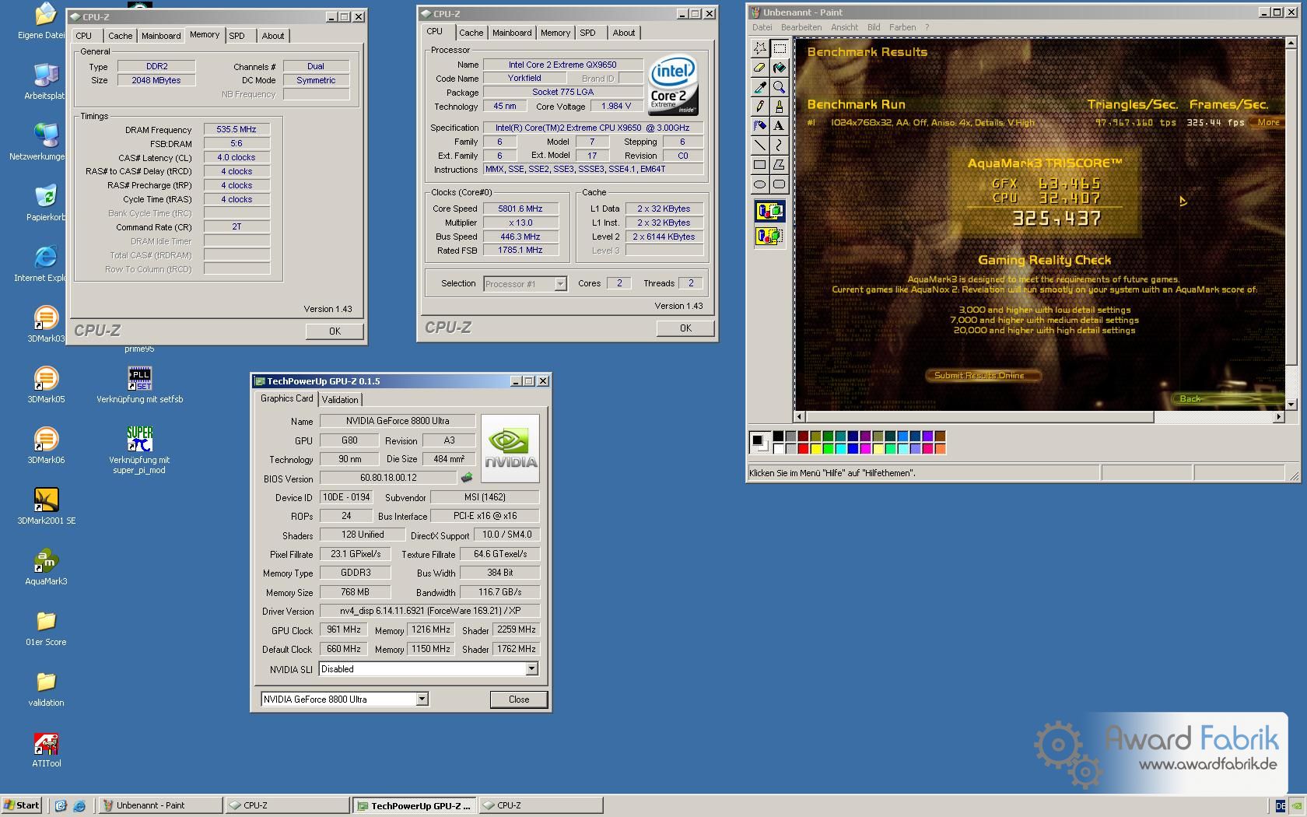
Task: Select the Free-Form Select tool in Paint
Action: tap(759, 48)
